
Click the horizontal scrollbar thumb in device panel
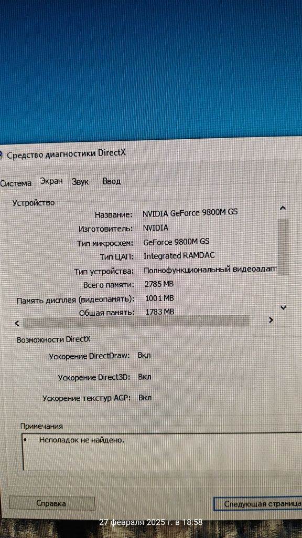click(136, 321)
